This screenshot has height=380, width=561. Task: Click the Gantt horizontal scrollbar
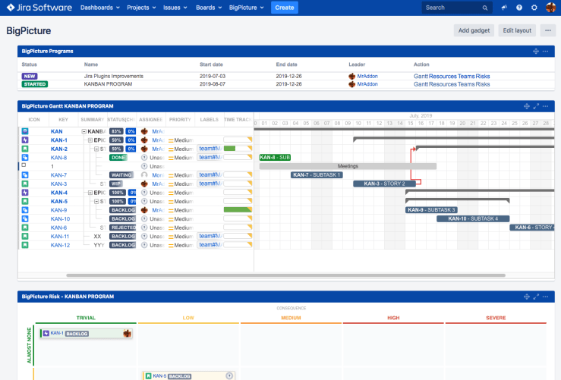click(285, 275)
